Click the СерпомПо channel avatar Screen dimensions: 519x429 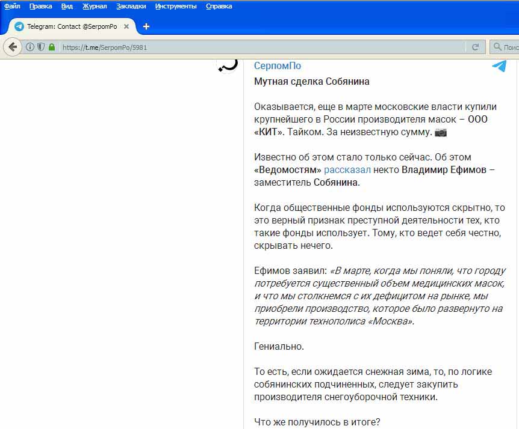pyautogui.click(x=228, y=65)
